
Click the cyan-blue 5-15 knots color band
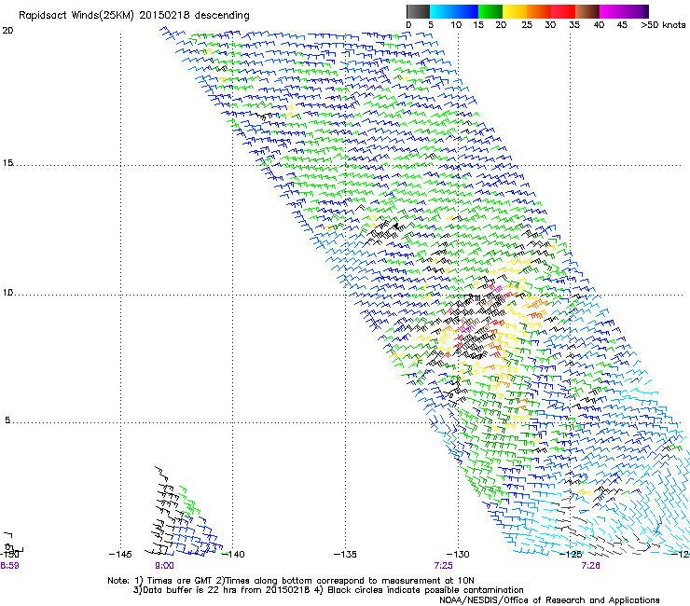[454, 11]
